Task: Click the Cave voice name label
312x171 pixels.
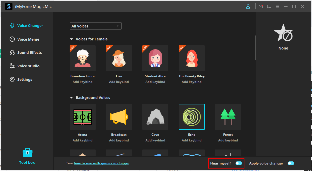Action: (x=155, y=135)
